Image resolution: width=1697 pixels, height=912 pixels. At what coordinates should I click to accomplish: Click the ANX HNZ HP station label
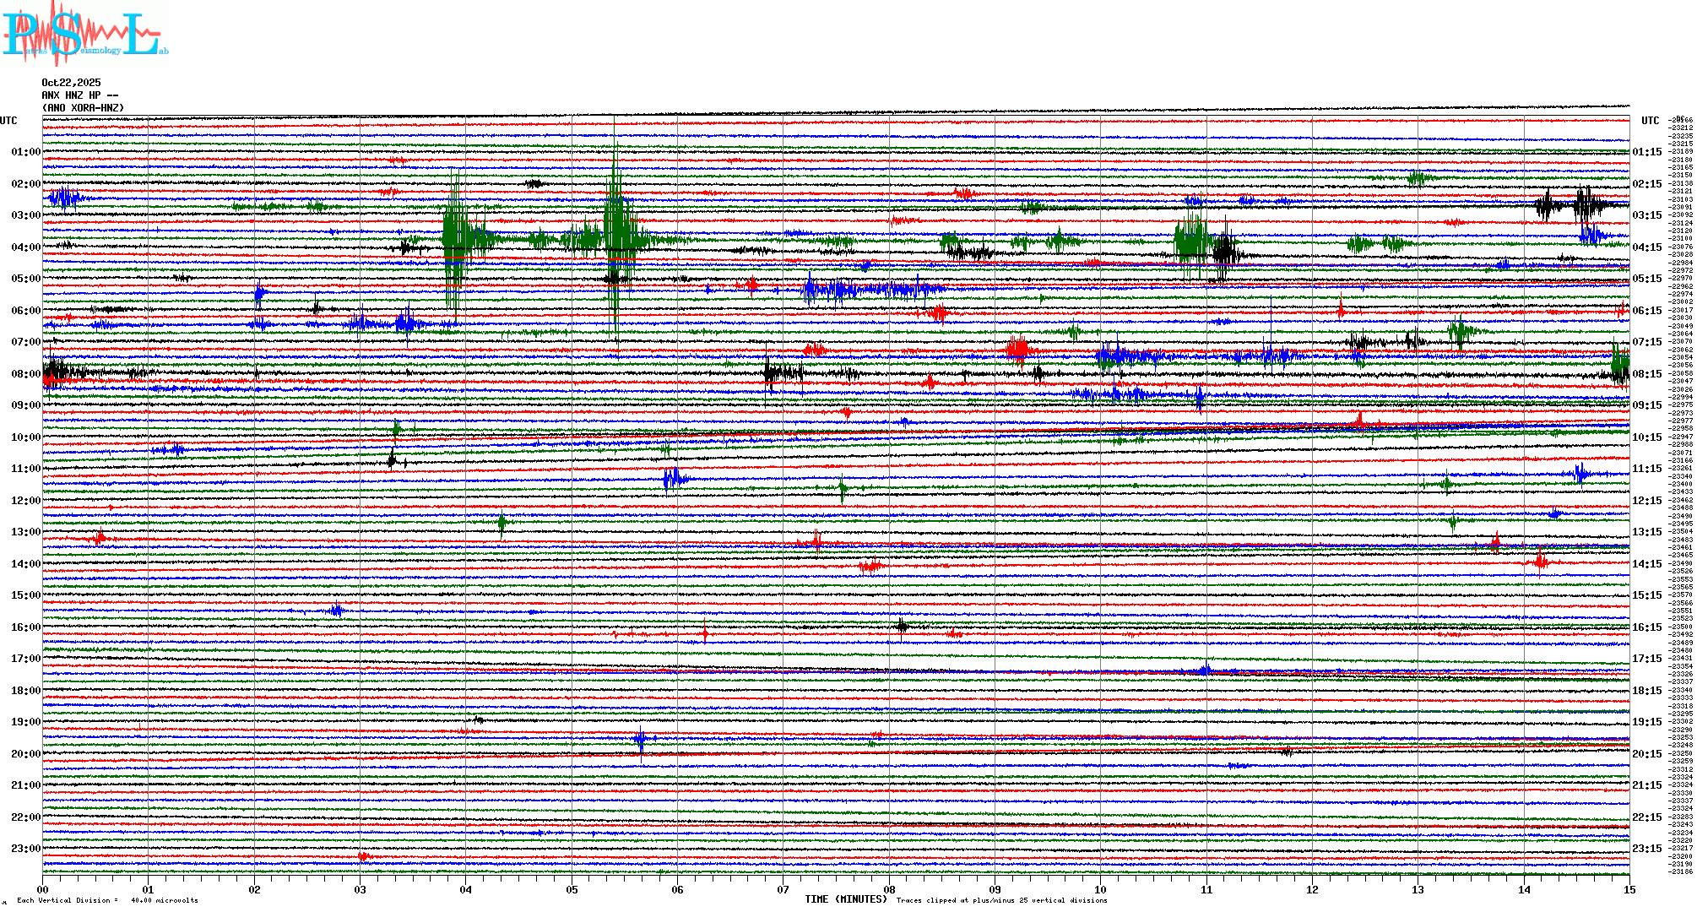pos(79,95)
